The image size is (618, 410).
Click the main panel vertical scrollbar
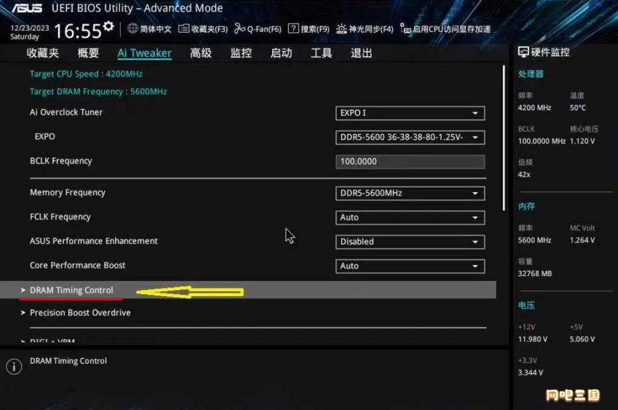click(504, 138)
